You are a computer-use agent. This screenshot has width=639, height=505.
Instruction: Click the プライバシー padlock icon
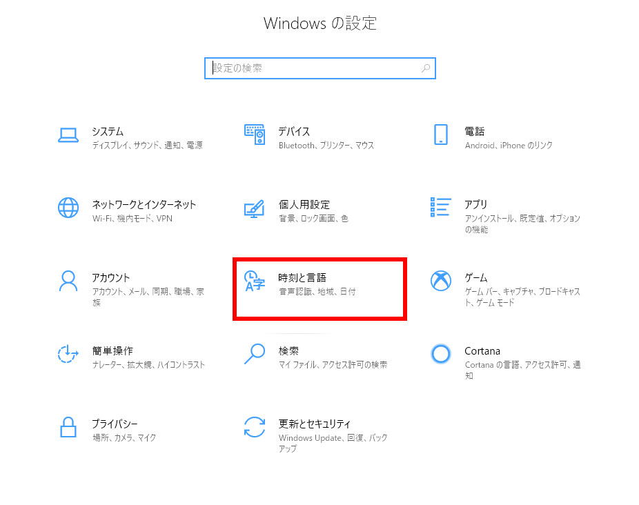tap(68, 427)
